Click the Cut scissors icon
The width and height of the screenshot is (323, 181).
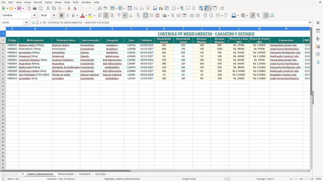click(48, 8)
